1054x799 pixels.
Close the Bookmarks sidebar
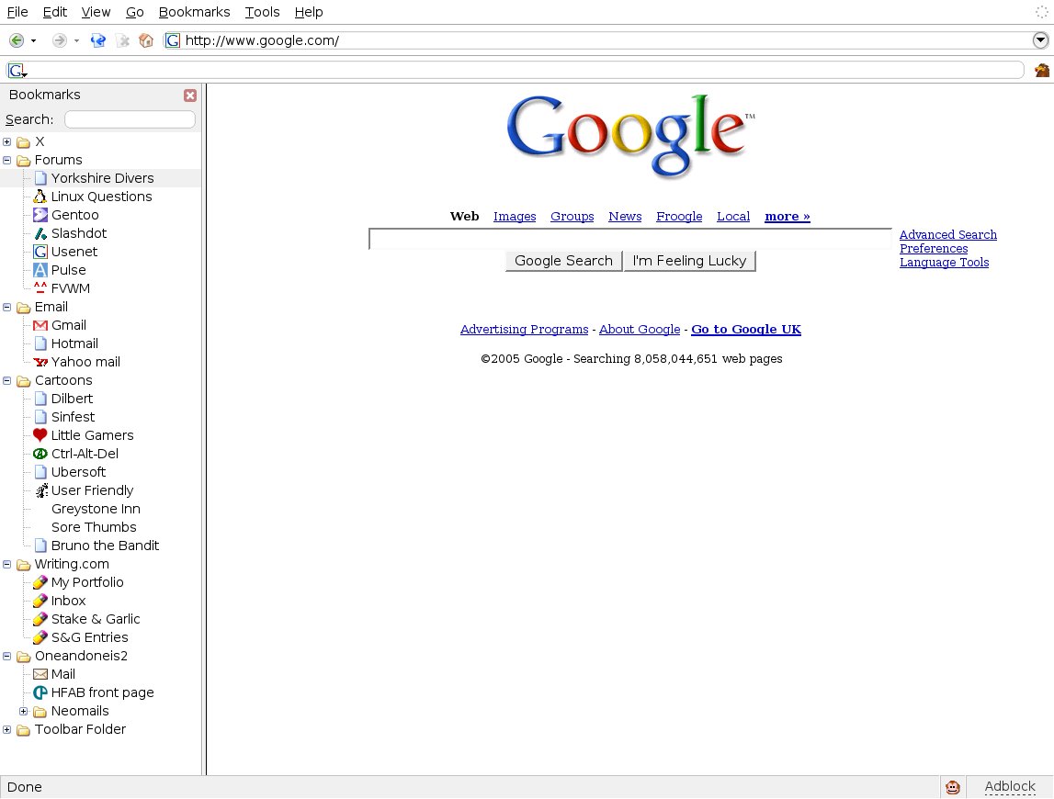coord(190,96)
